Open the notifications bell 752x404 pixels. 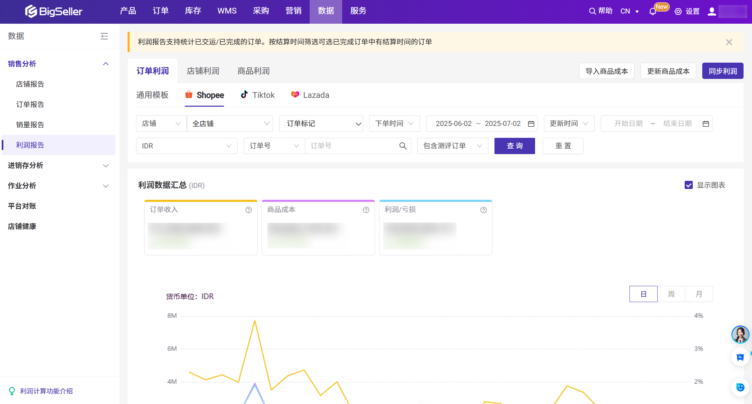[653, 12]
